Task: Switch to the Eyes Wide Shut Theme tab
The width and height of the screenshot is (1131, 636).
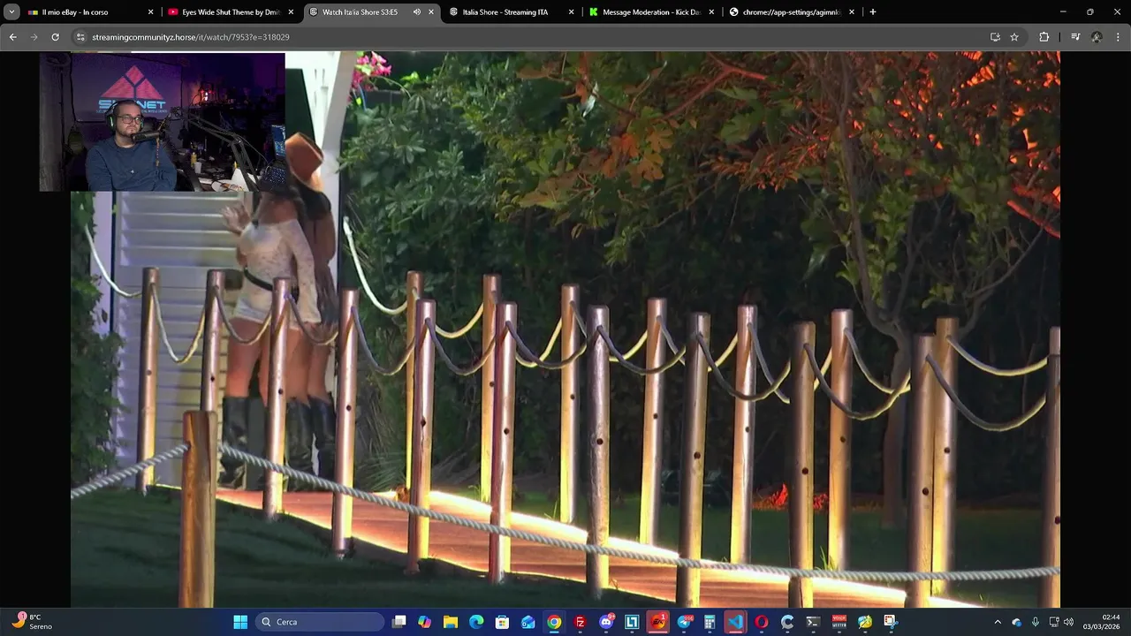Action: pos(232,12)
